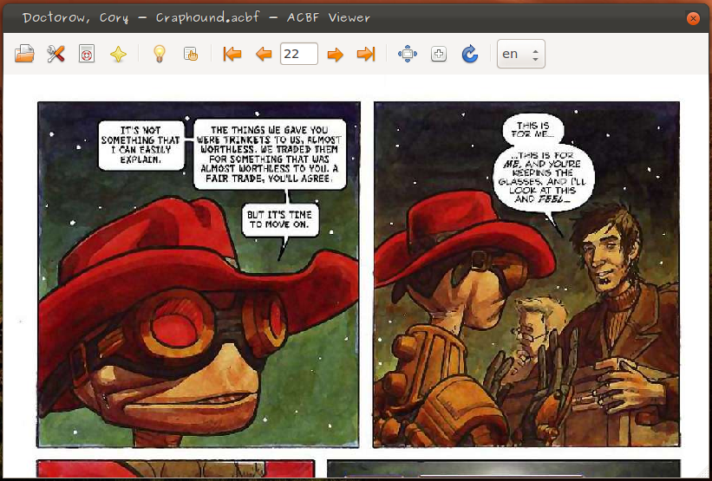The height and width of the screenshot is (481, 712).
Task: Jump to the last page arrow
Action: coord(366,54)
